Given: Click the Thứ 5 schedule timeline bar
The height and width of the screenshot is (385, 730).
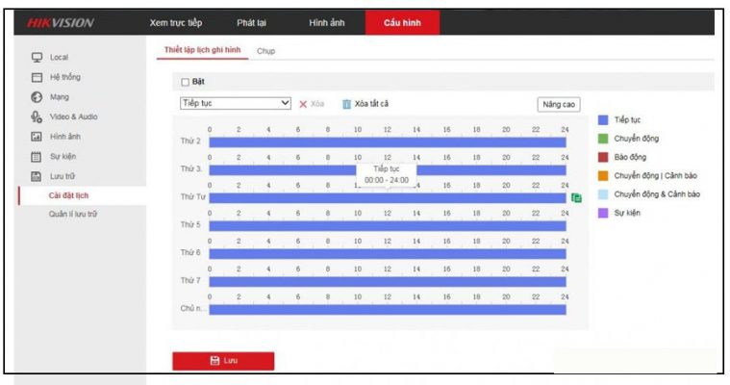Looking at the screenshot, I should [388, 226].
